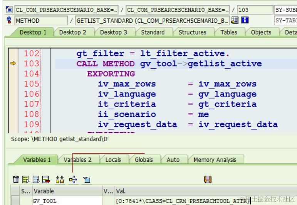
Task: Switch to the Desktop 3 tab
Action: pyautogui.click(x=114, y=32)
